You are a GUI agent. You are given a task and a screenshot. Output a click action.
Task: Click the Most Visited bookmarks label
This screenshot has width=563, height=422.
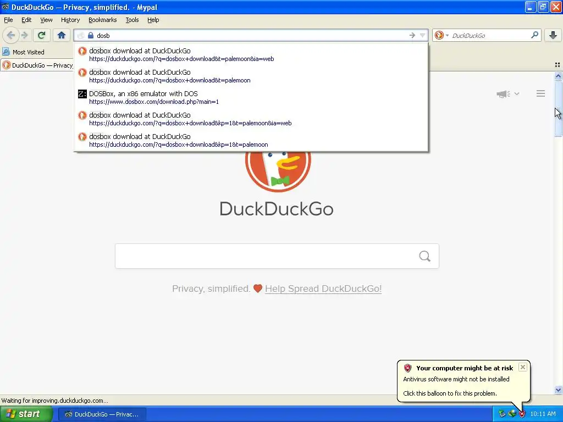(x=29, y=52)
